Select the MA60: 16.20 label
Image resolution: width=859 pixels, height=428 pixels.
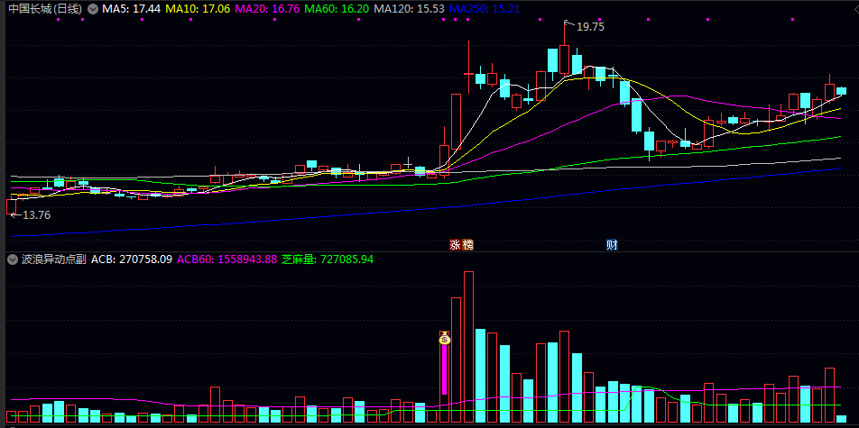(336, 9)
